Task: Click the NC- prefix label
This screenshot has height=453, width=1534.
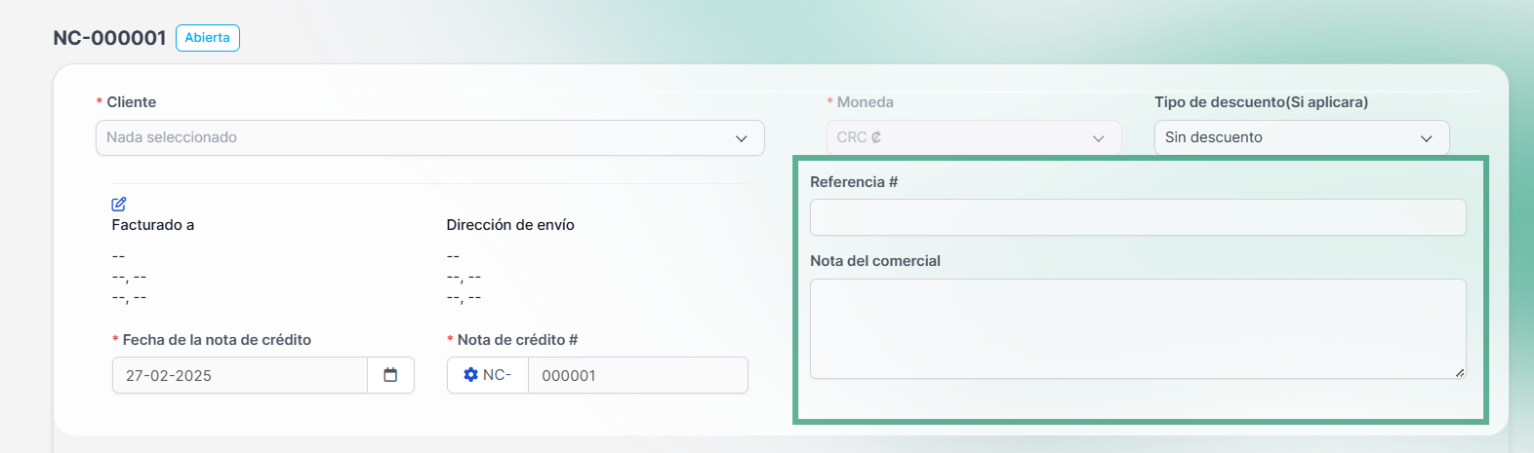Action: coord(497,375)
